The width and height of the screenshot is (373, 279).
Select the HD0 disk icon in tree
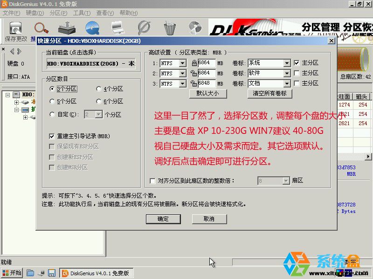tap(16, 95)
